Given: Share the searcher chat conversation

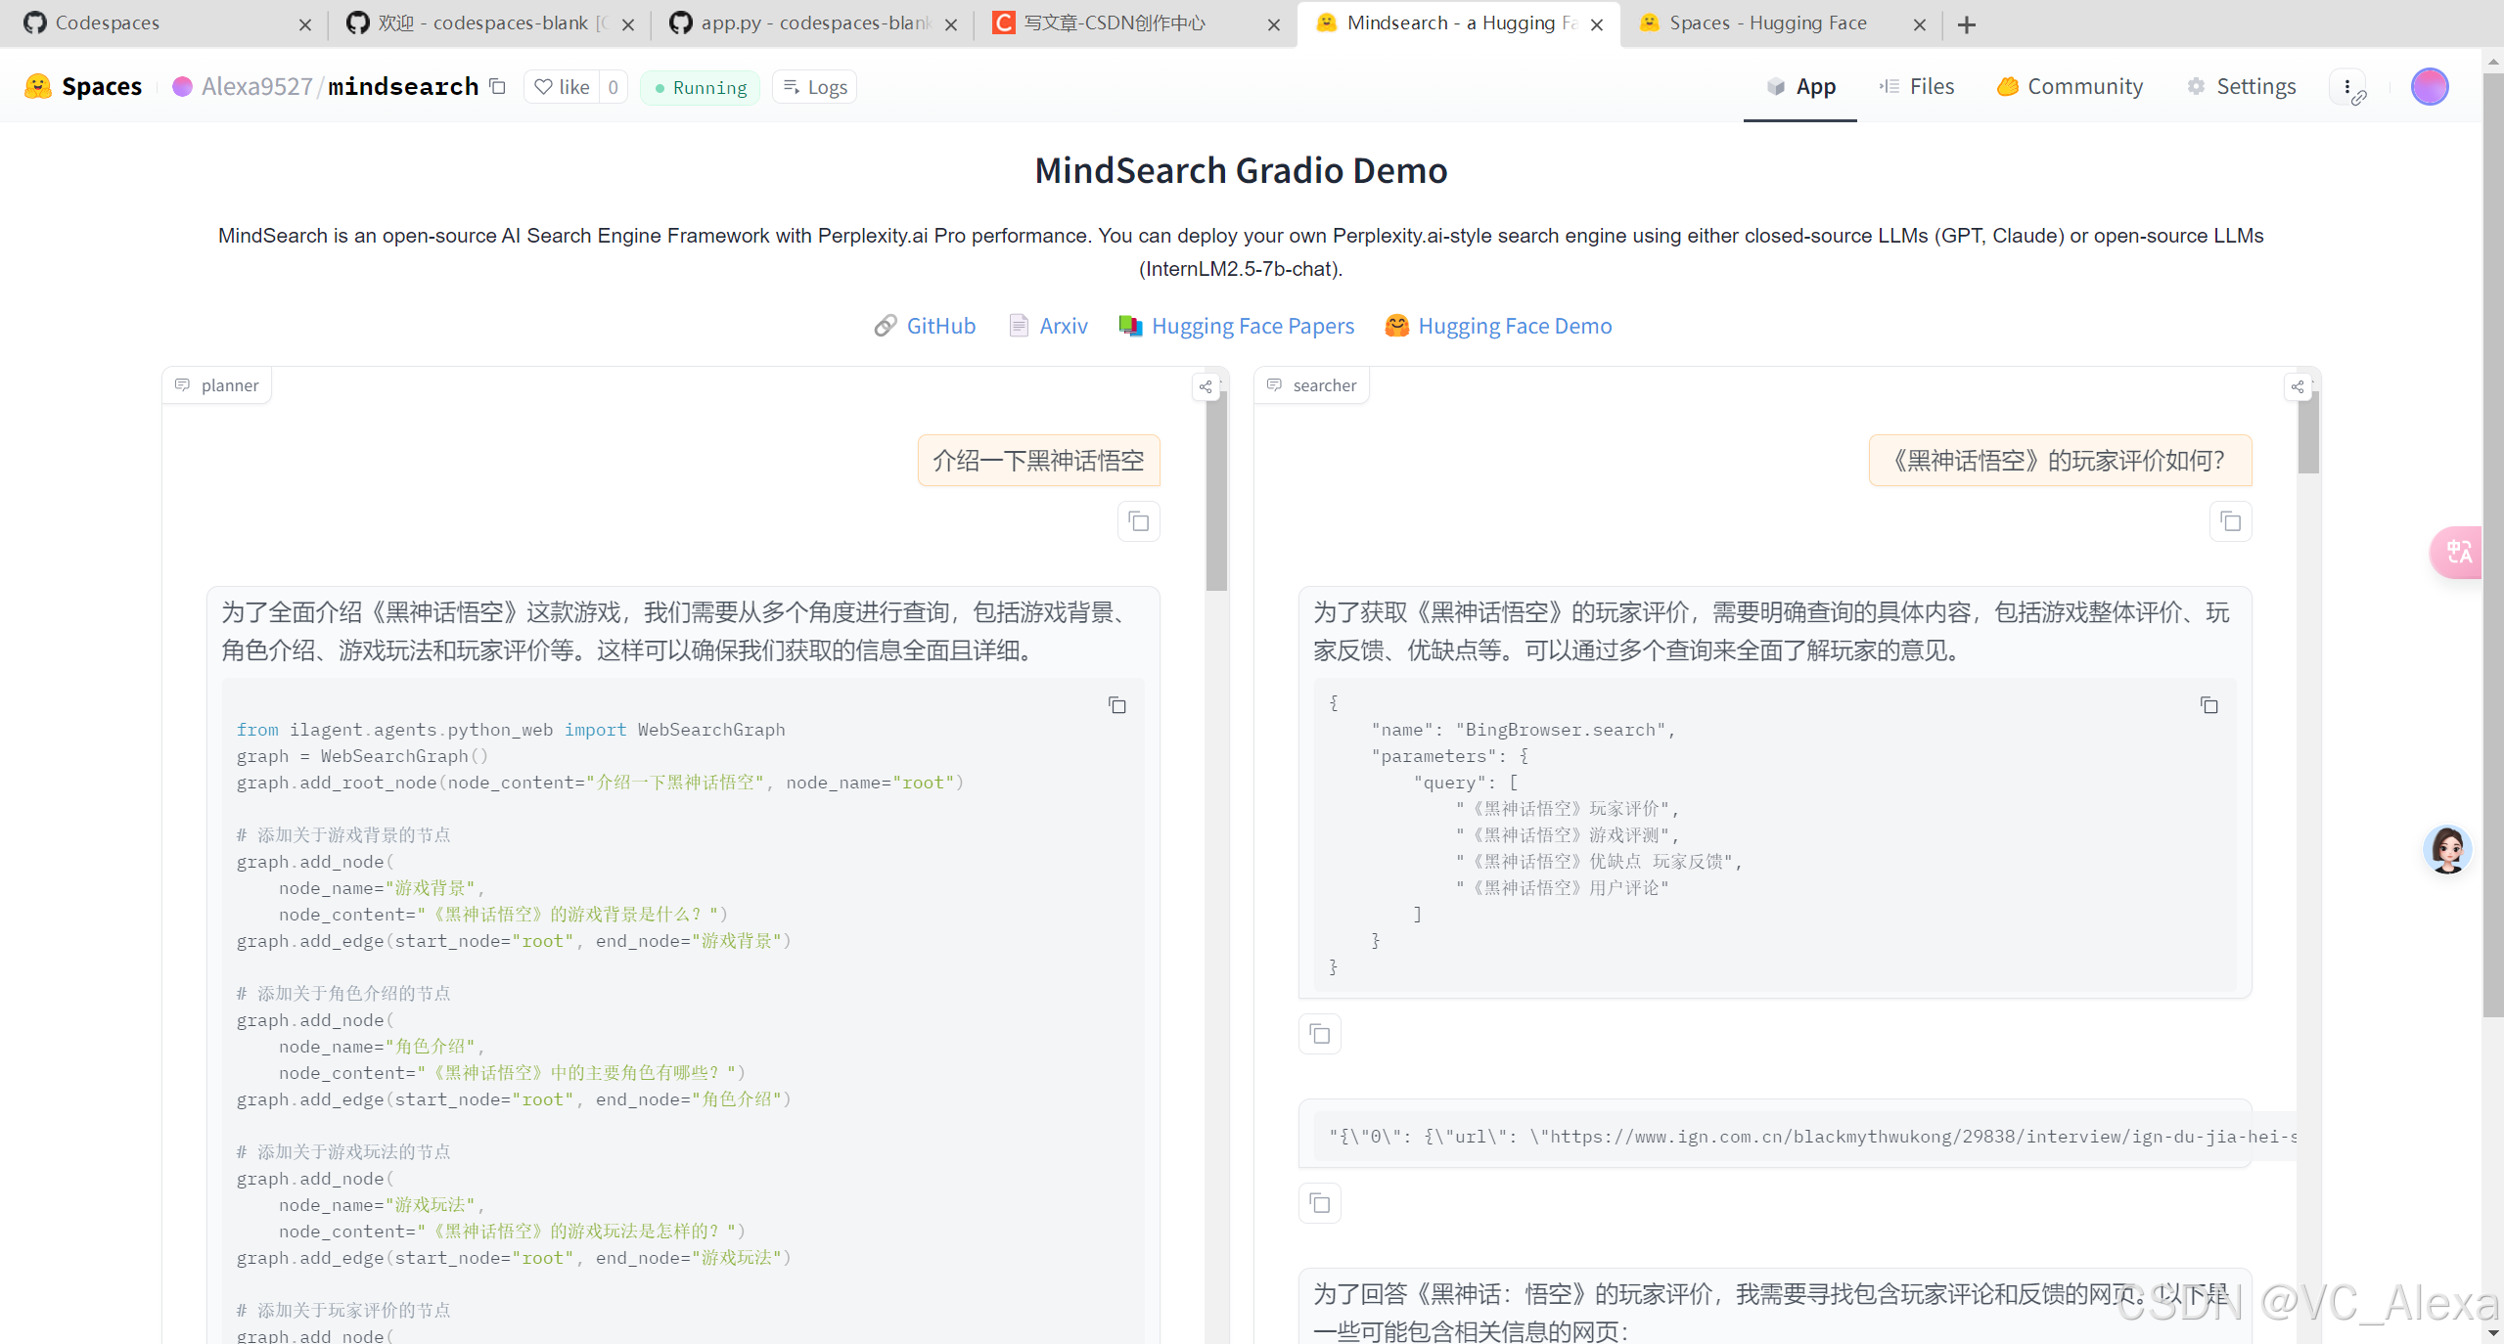Looking at the screenshot, I should coord(2298,387).
